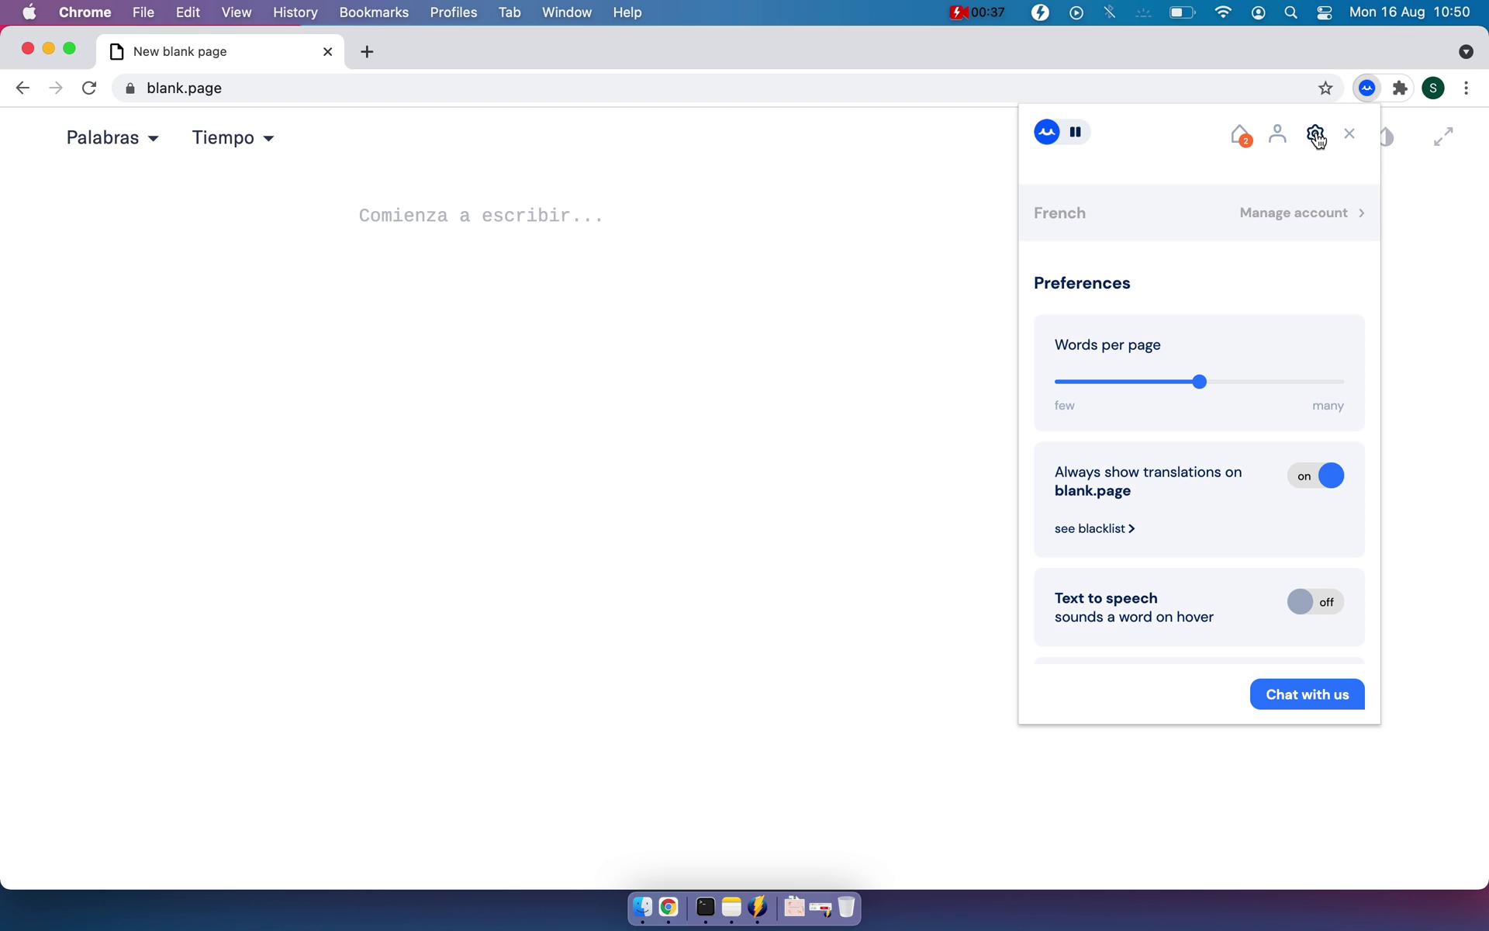Go forward with the forward arrow
Image resolution: width=1489 pixels, height=931 pixels.
(56, 88)
